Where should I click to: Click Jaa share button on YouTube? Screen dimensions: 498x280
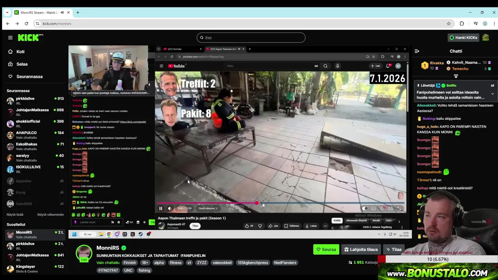tap(273, 226)
